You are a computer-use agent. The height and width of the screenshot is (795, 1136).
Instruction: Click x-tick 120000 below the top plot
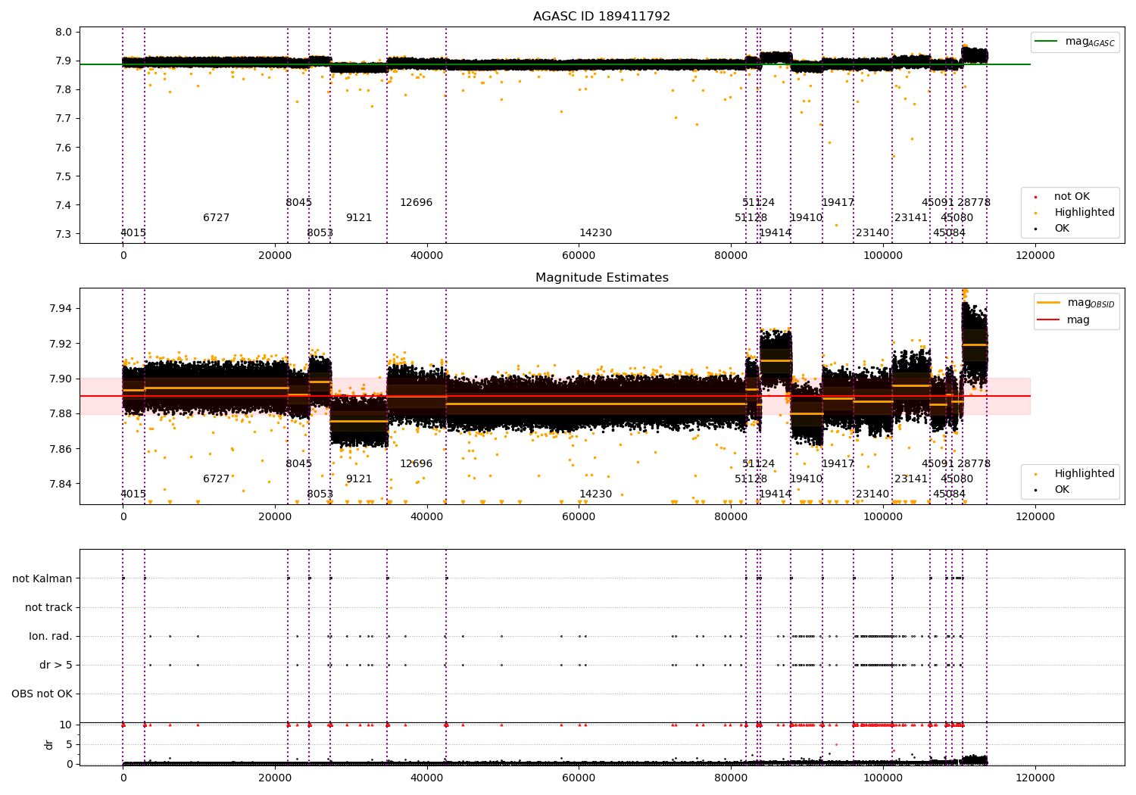[x=1035, y=256]
